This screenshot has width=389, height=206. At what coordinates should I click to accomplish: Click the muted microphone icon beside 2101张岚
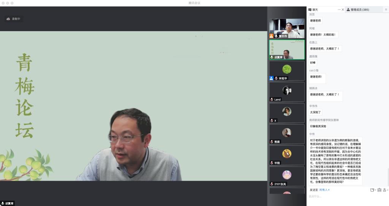coord(272,184)
